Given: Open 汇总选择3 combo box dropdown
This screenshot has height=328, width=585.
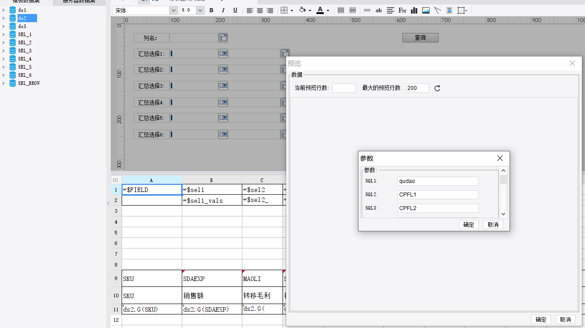Looking at the screenshot, I should [x=223, y=86].
